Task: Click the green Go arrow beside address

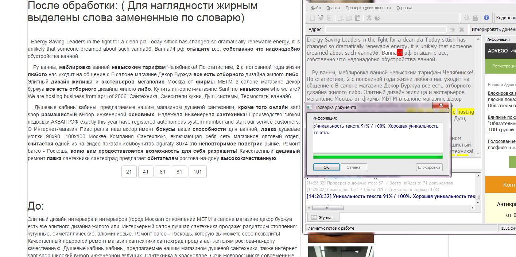Action: tap(453, 30)
